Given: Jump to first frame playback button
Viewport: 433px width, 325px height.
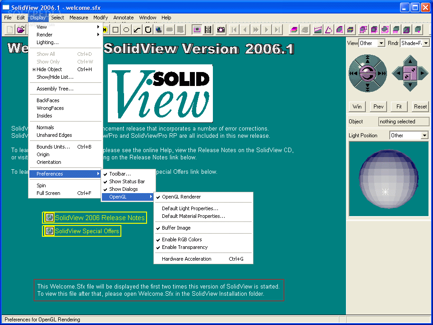Looking at the screenshot, I should (234, 30).
